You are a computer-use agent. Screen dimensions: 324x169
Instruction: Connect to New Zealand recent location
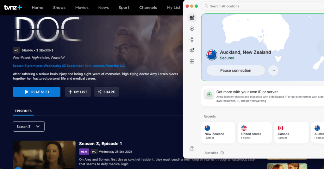point(218,132)
